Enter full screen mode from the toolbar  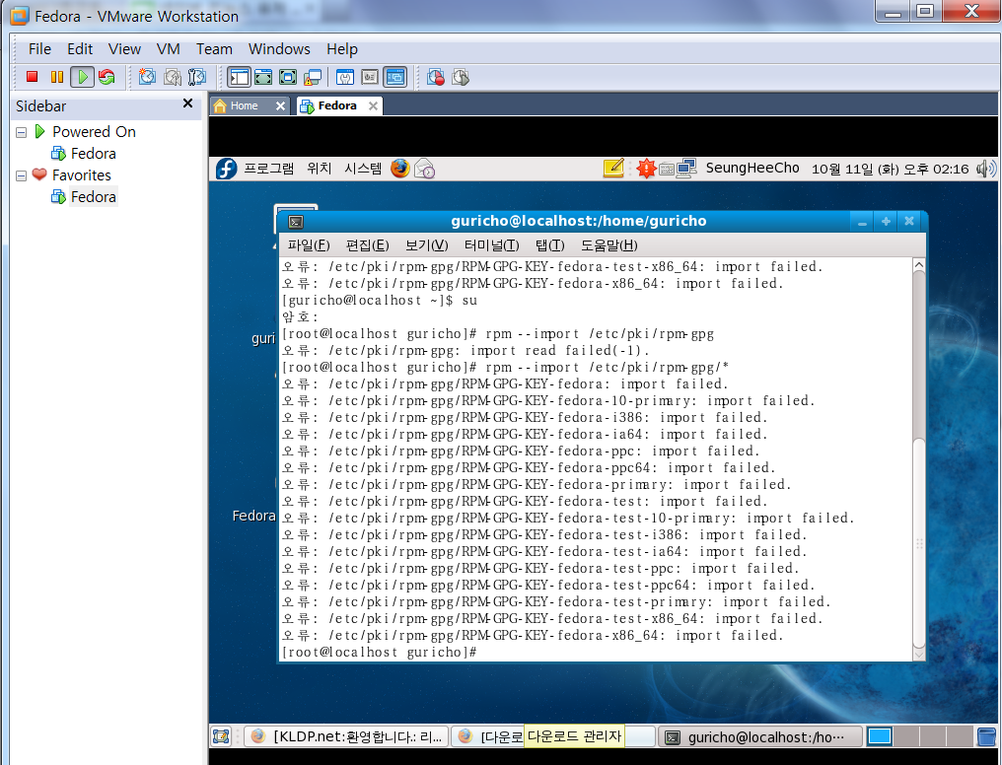point(288,77)
